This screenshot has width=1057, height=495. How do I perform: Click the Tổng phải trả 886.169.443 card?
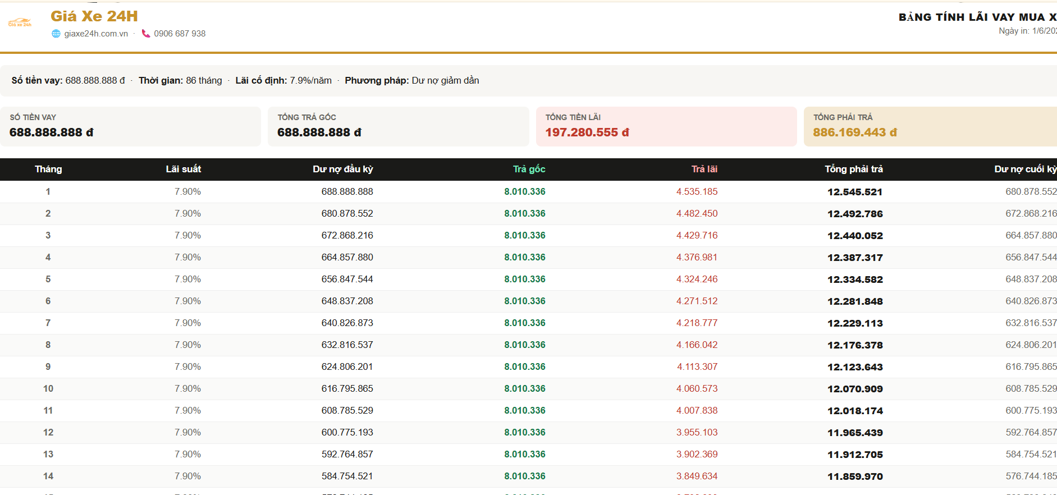click(930, 126)
